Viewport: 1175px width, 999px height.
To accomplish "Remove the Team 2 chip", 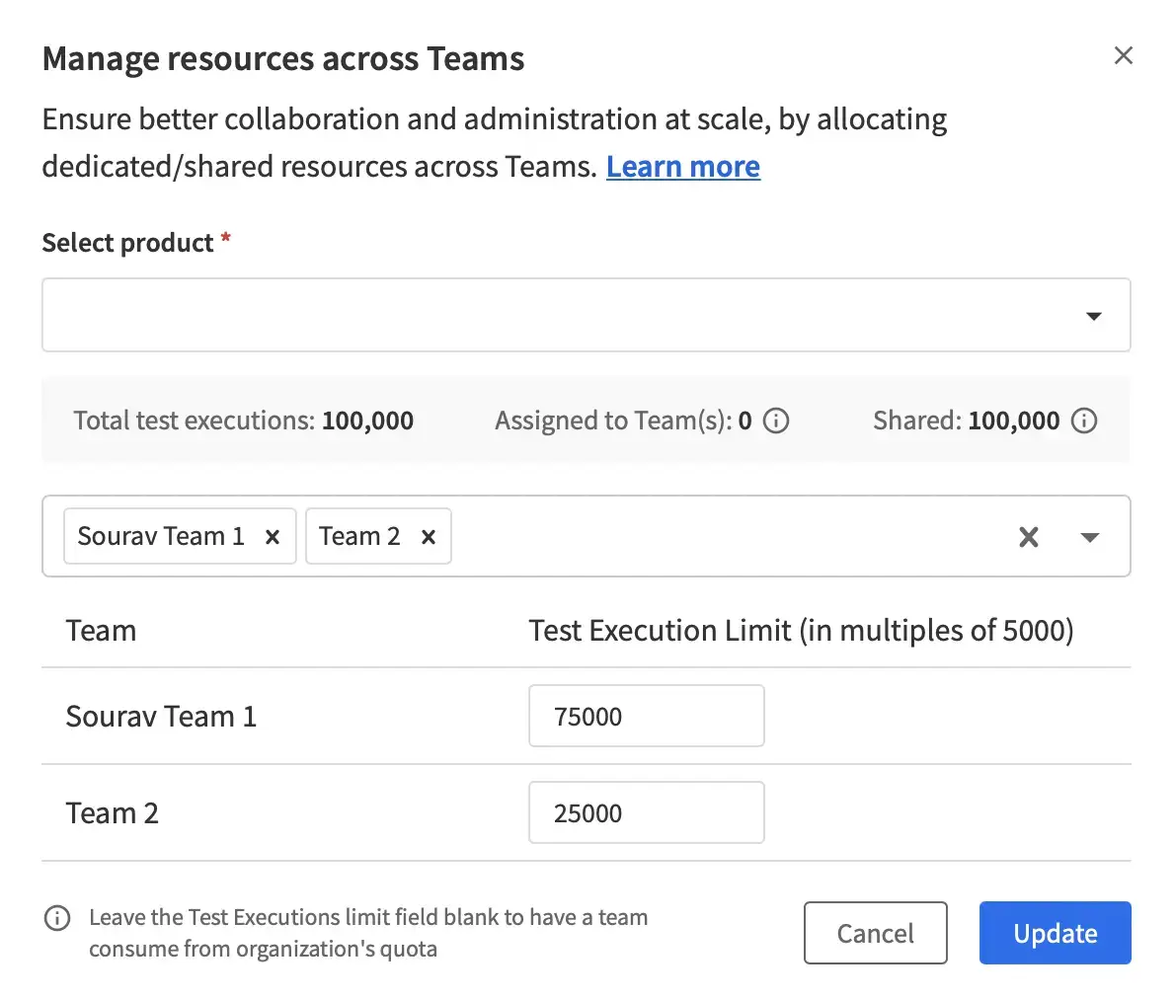I will [429, 537].
